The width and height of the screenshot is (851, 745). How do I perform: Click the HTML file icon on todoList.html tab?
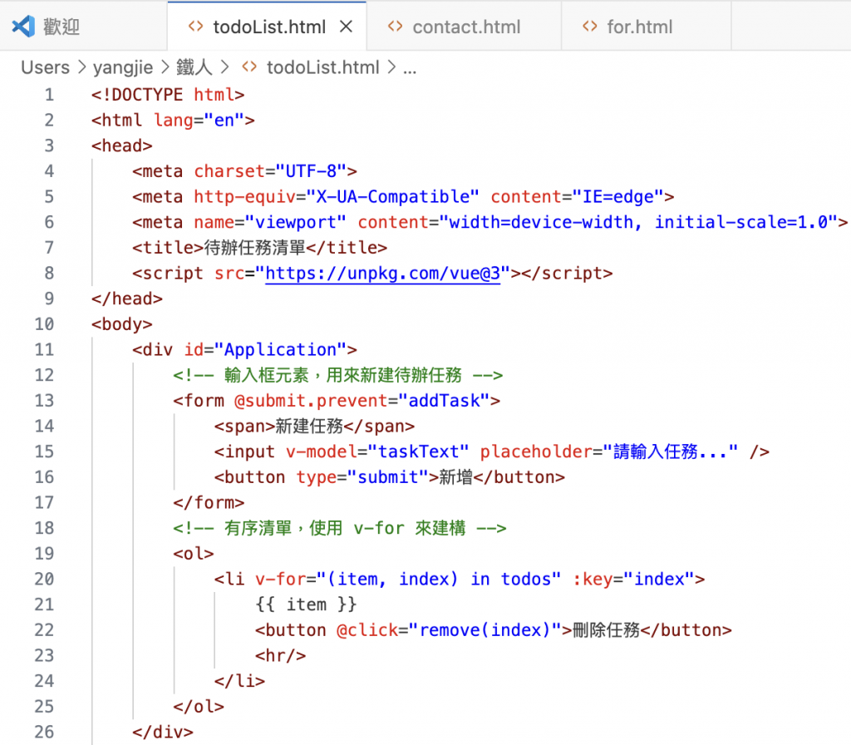pyautogui.click(x=195, y=26)
